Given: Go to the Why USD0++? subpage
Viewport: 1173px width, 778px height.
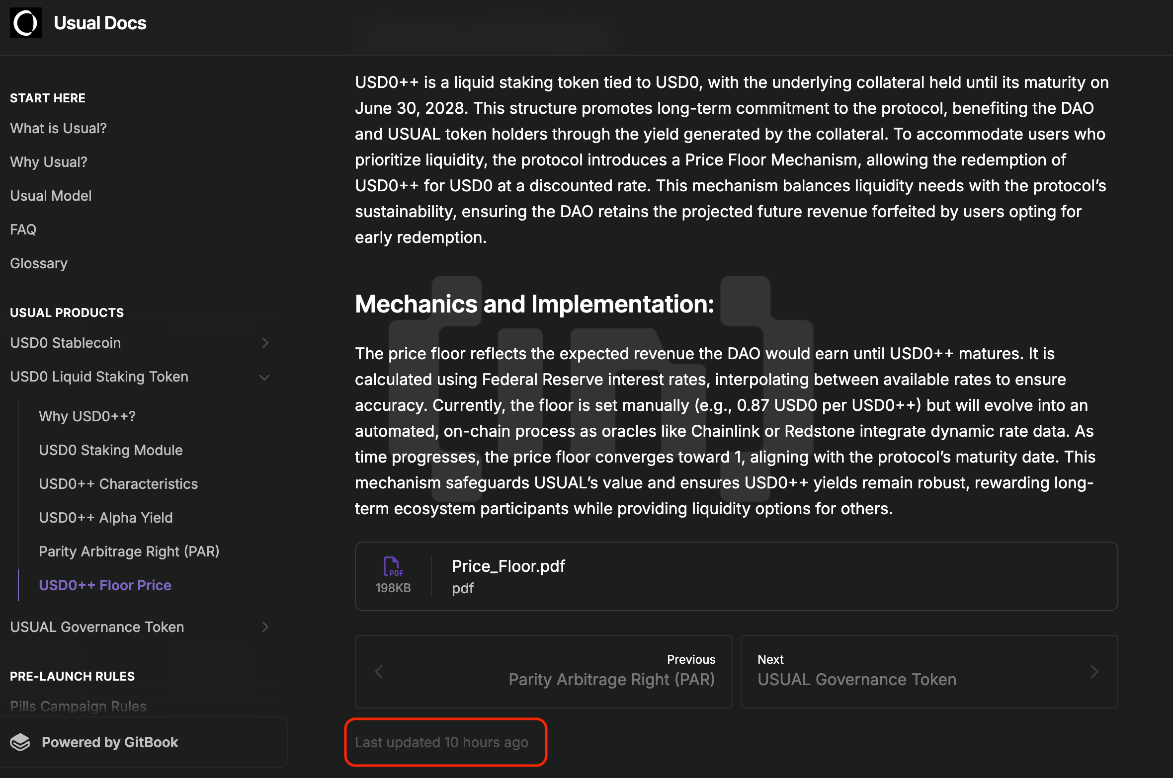Looking at the screenshot, I should coord(87,416).
